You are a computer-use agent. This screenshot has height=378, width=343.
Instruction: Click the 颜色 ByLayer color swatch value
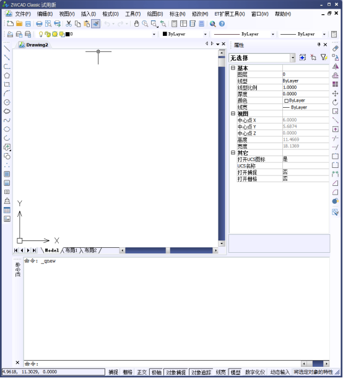pos(305,100)
